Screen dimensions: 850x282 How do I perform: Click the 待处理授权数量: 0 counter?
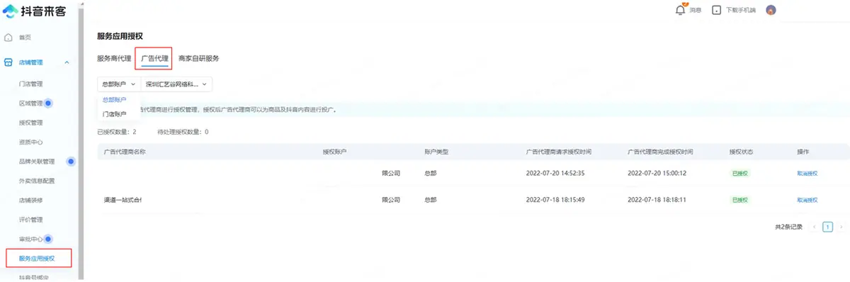[x=183, y=132]
